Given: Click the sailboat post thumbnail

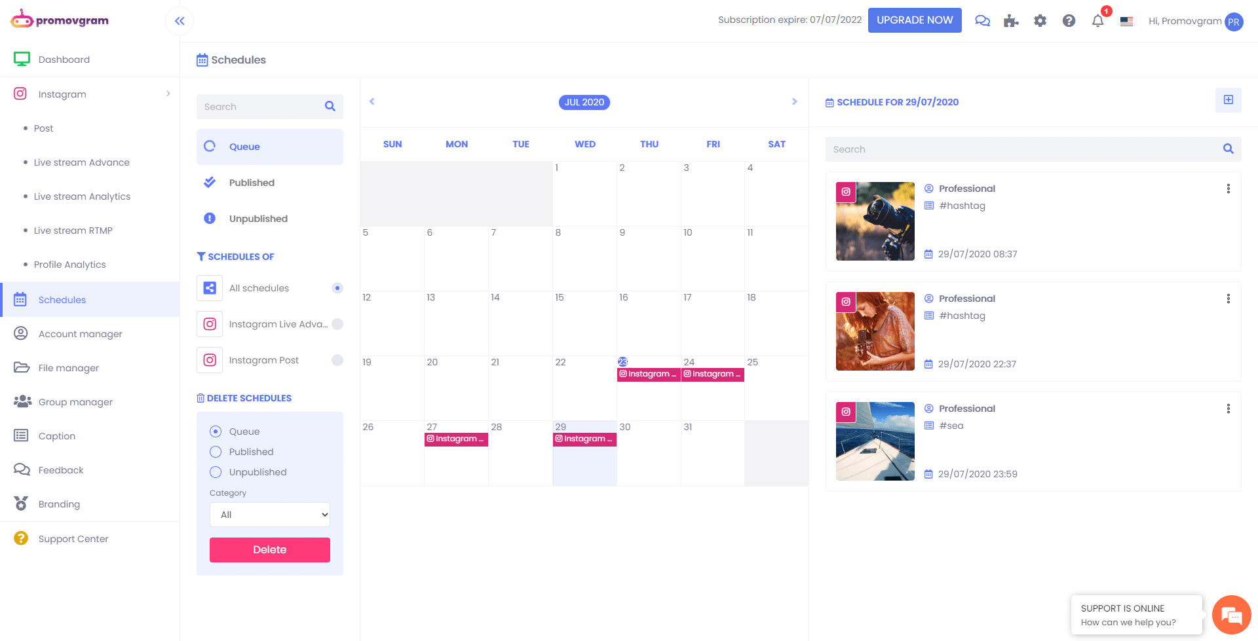Looking at the screenshot, I should [x=875, y=441].
